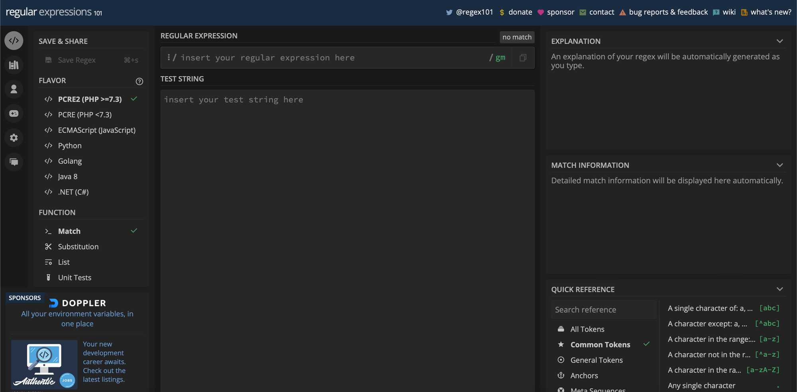
Task: Open the feedback chat bubble icon
Action: point(14,162)
